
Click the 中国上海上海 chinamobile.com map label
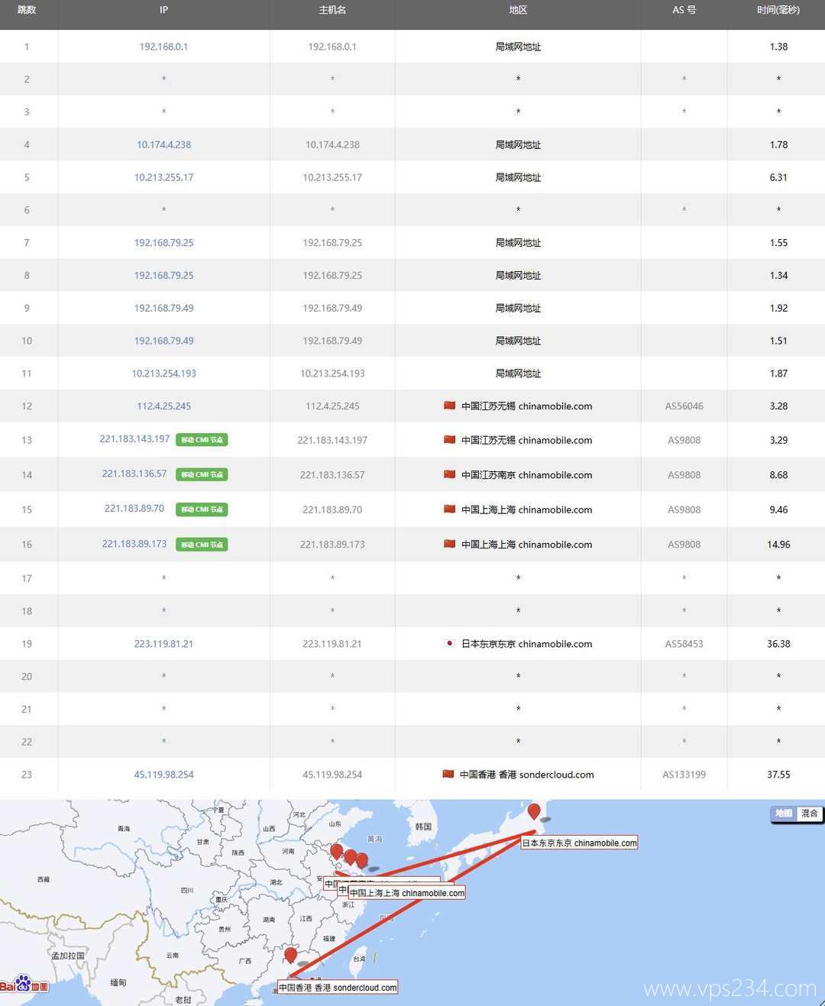click(x=407, y=893)
